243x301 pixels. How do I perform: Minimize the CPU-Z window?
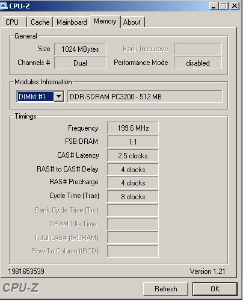(214, 6)
